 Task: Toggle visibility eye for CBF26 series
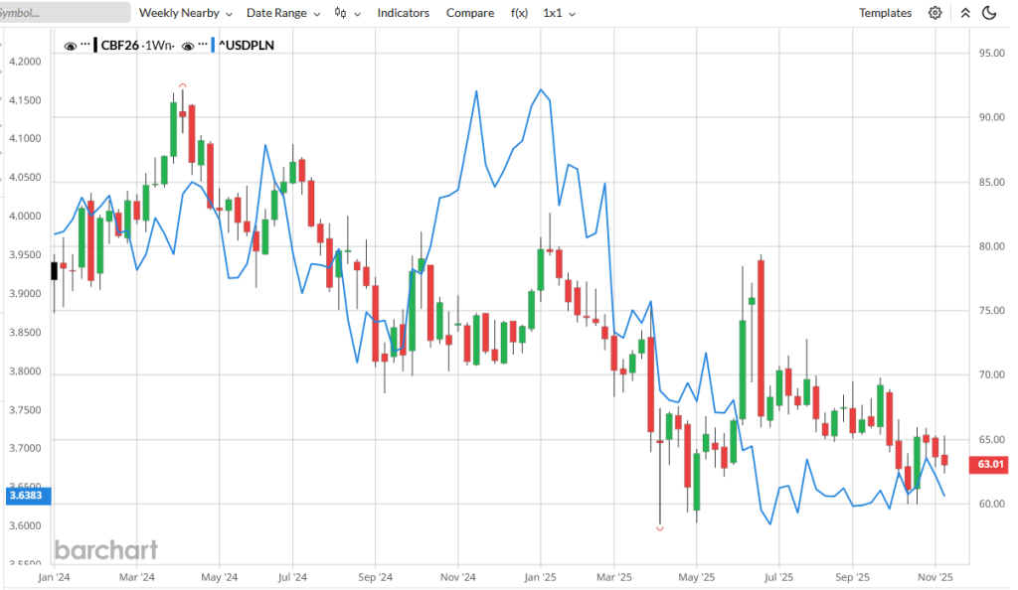click(71, 45)
